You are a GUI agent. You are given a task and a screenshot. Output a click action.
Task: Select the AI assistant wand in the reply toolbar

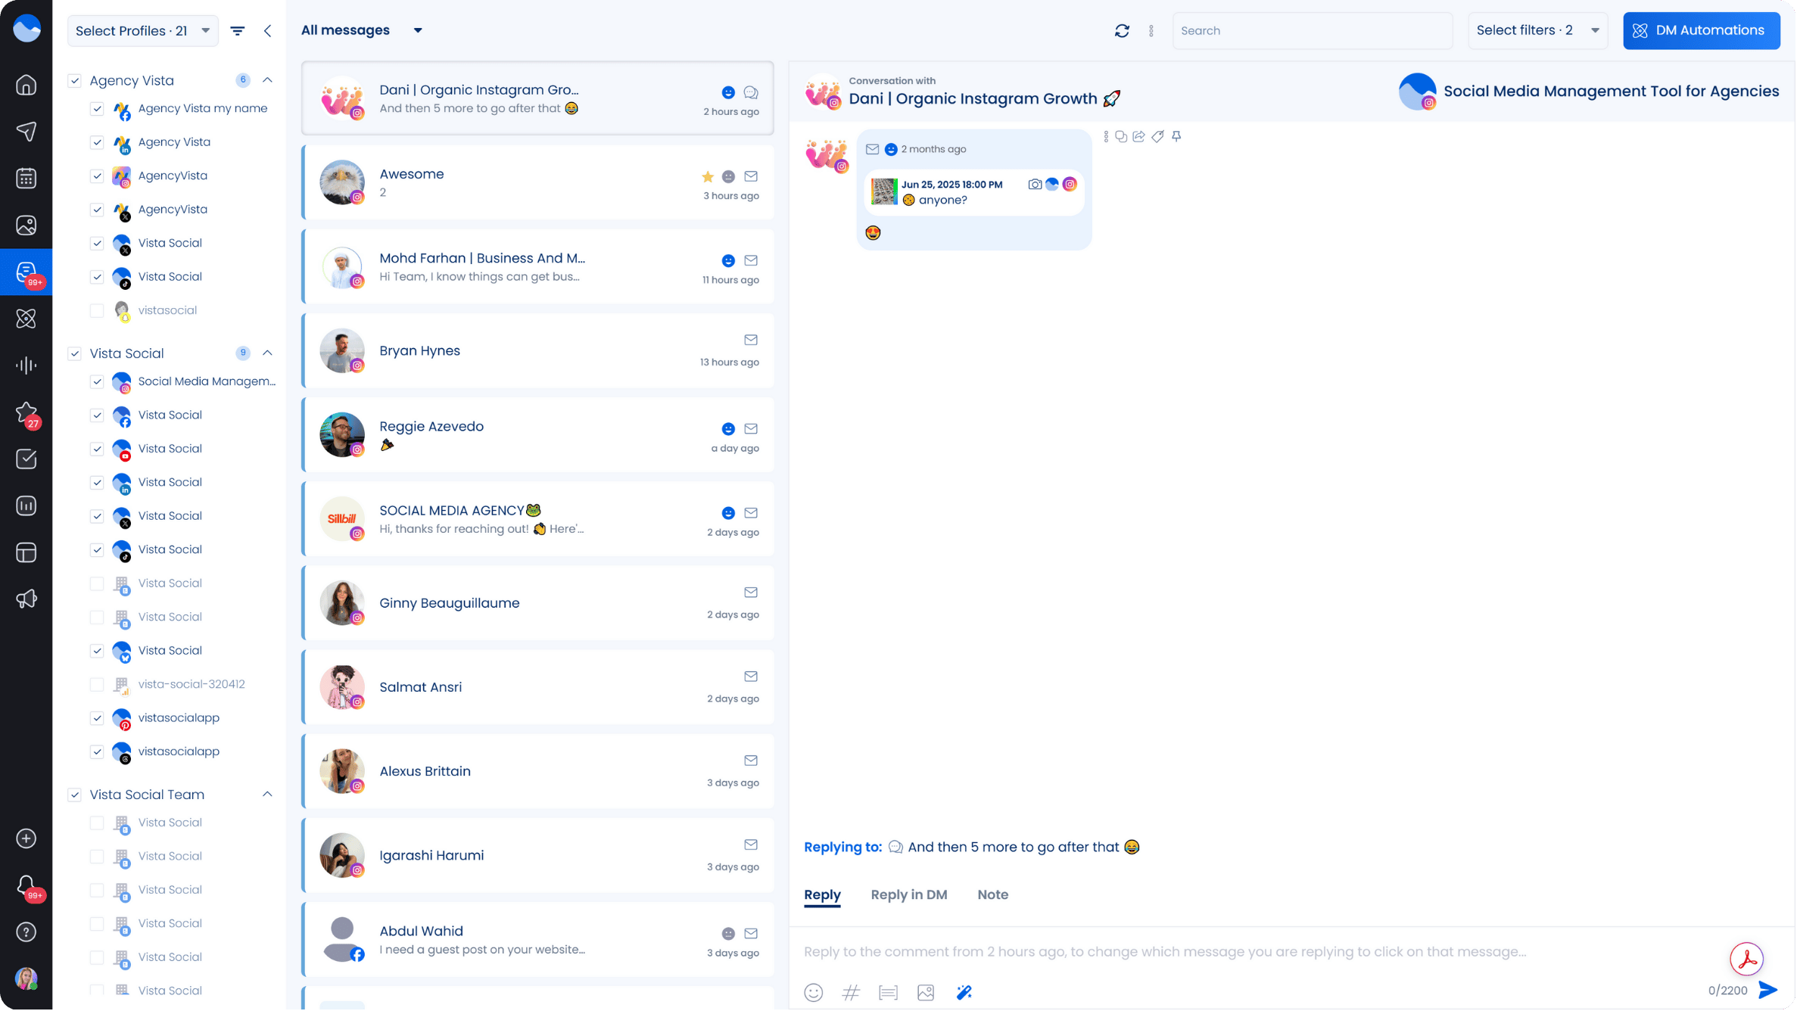pyautogui.click(x=964, y=992)
